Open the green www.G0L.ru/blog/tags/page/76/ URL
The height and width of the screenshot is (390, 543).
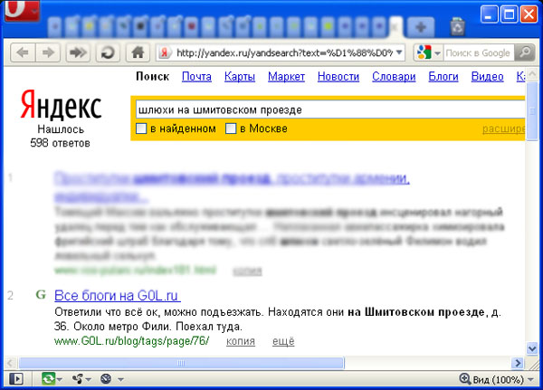(131, 341)
